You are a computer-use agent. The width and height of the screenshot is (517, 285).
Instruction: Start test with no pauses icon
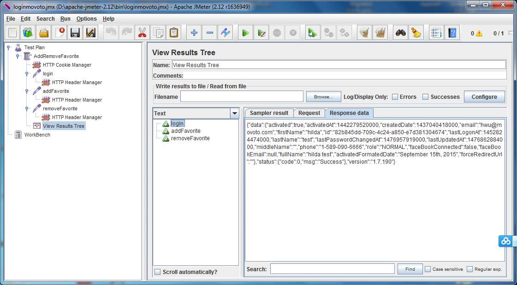[261, 33]
